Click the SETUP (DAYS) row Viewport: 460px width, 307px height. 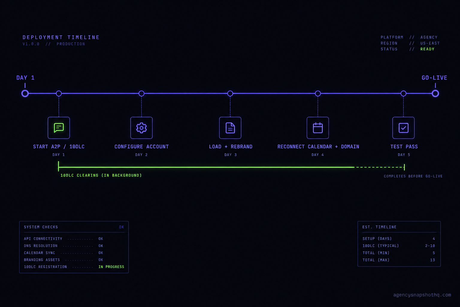coord(399,239)
